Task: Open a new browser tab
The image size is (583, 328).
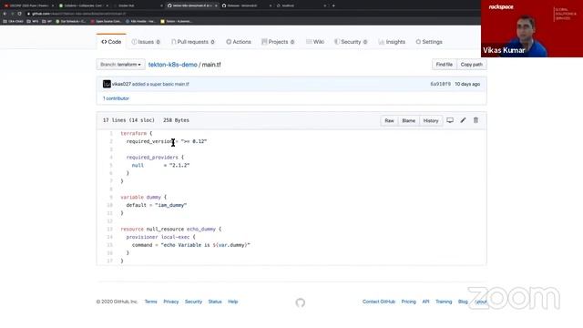Action: click(333, 5)
